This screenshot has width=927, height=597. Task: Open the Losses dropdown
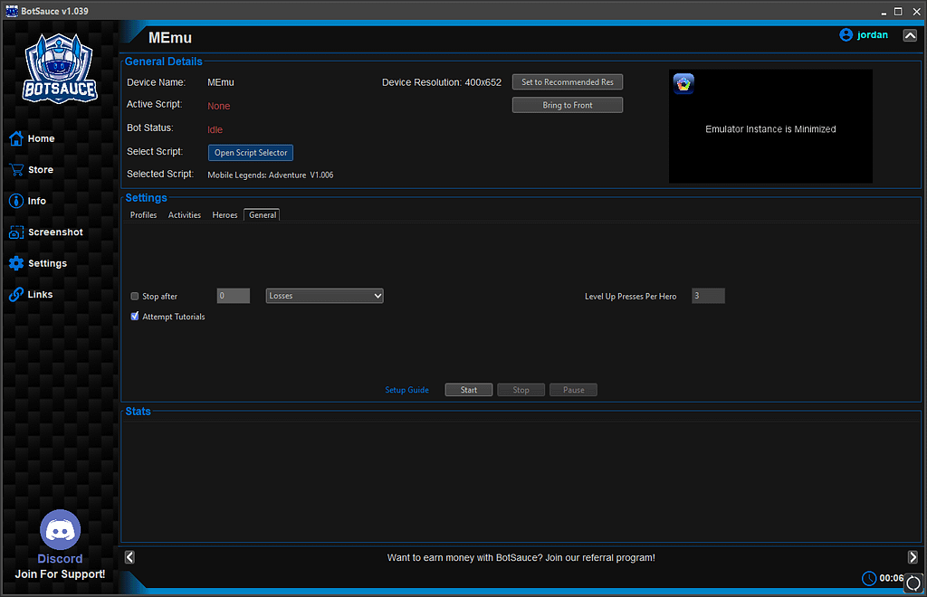pos(324,296)
